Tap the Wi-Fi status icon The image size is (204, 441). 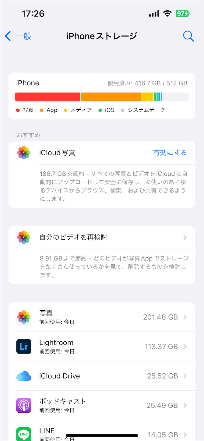[167, 13]
